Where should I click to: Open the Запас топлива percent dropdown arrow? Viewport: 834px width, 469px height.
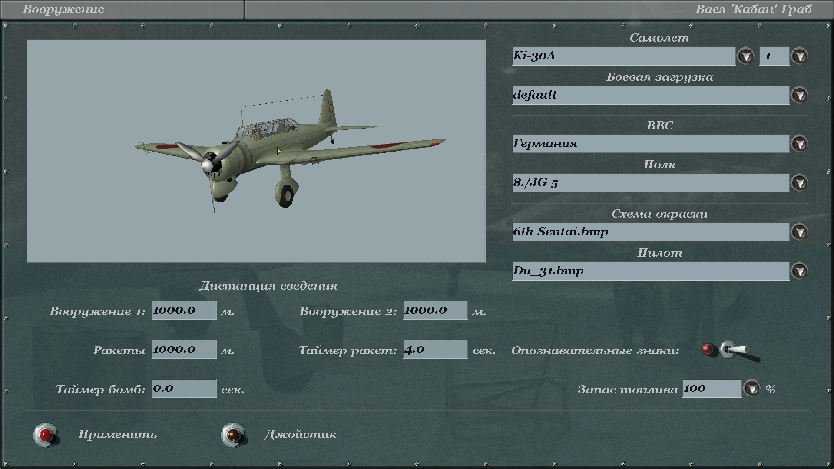(x=752, y=389)
